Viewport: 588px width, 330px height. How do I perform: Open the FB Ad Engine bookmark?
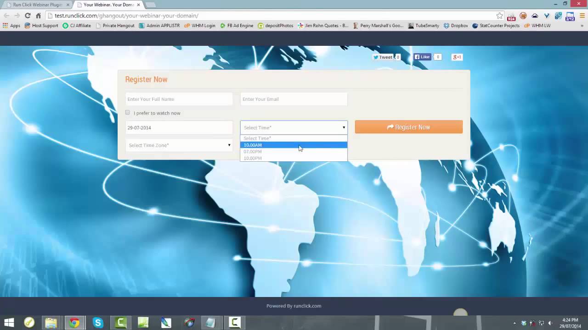pos(237,26)
